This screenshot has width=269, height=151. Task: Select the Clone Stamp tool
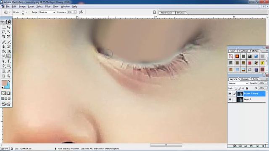click(4, 47)
